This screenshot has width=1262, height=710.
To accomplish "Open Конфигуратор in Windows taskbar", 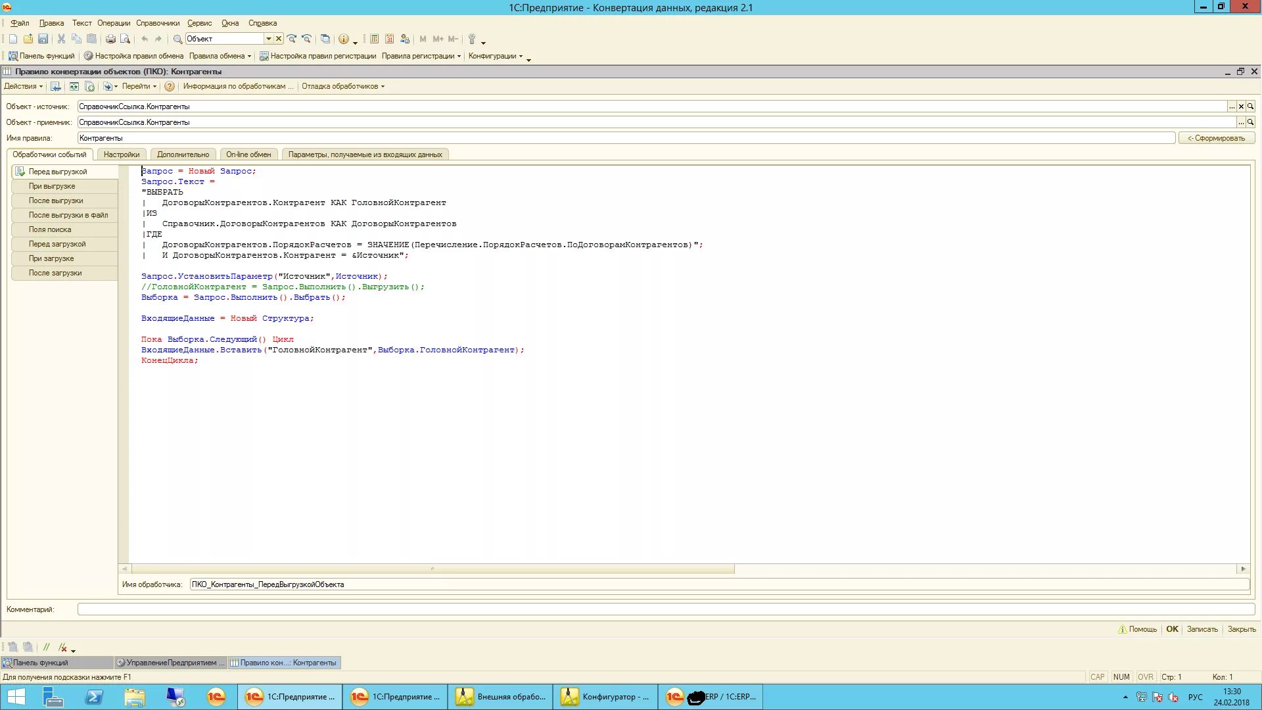I will 605,697.
